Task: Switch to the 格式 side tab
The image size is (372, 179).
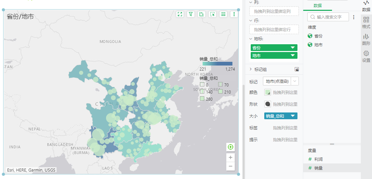Action: [366, 22]
